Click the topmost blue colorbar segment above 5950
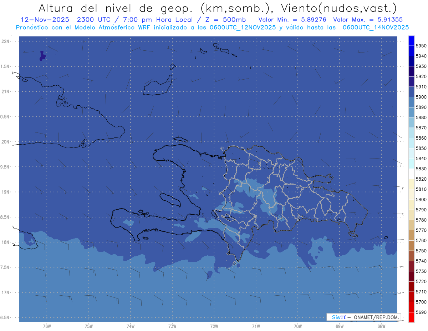This screenshot has width=428, height=331. [x=411, y=41]
